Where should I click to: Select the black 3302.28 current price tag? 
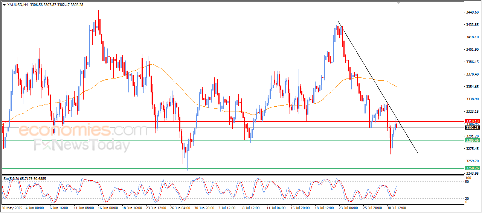tap(472, 127)
